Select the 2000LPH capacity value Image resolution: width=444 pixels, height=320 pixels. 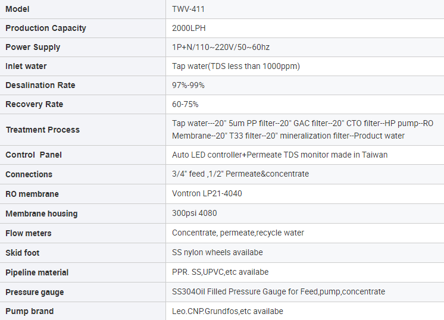189,28
